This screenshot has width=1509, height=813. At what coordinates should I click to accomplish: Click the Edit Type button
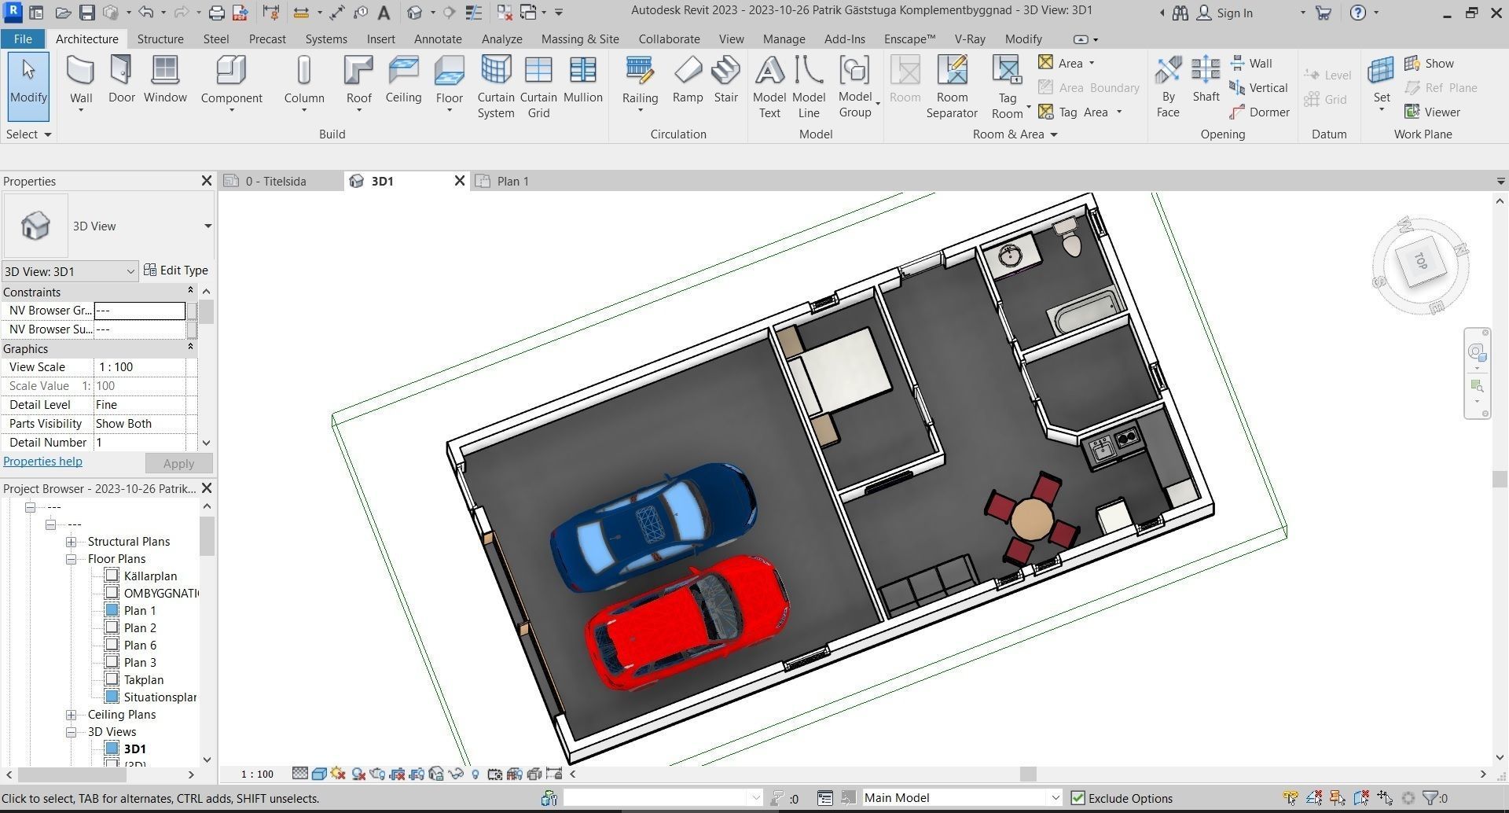(176, 270)
